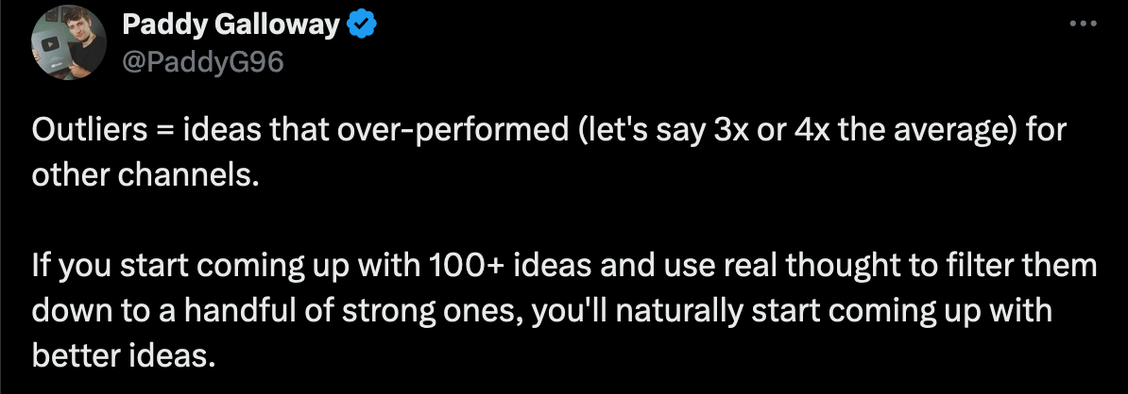Click the blue verified checkmark badge
This screenshot has width=1128, height=394.
pos(363,25)
